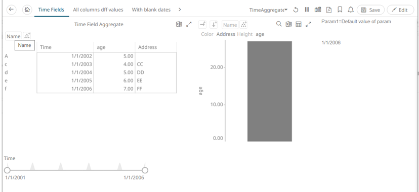Screen dimensions: 419x192
Task: Show more dashboard tabs with chevron
Action: tap(180, 10)
